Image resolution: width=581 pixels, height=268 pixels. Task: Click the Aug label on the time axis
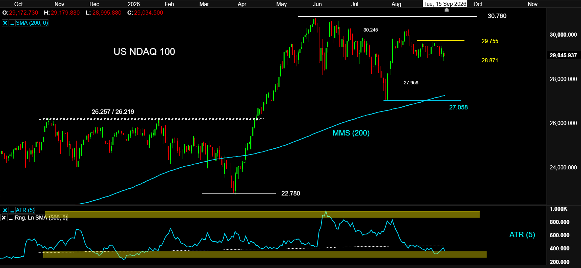pos(396,4)
